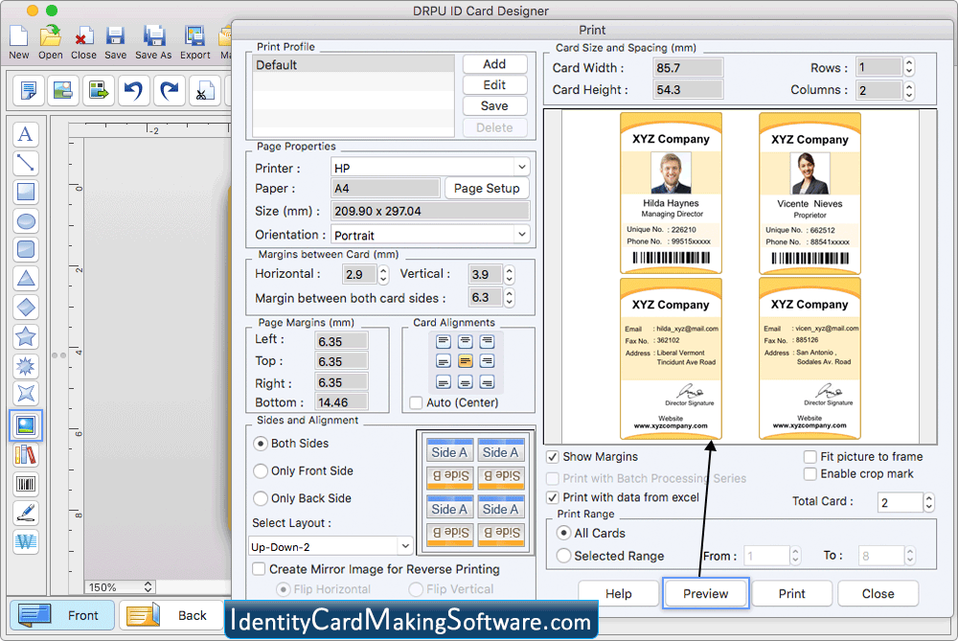
Task: Choose the bottom-right card alignment icon
Action: [x=487, y=382]
